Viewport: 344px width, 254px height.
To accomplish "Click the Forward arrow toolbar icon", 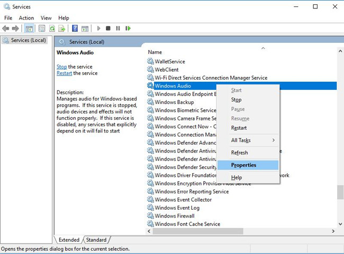I will [15, 28].
